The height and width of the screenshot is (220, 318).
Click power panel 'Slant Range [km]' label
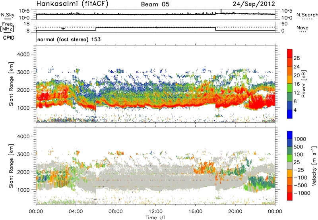click(11, 84)
